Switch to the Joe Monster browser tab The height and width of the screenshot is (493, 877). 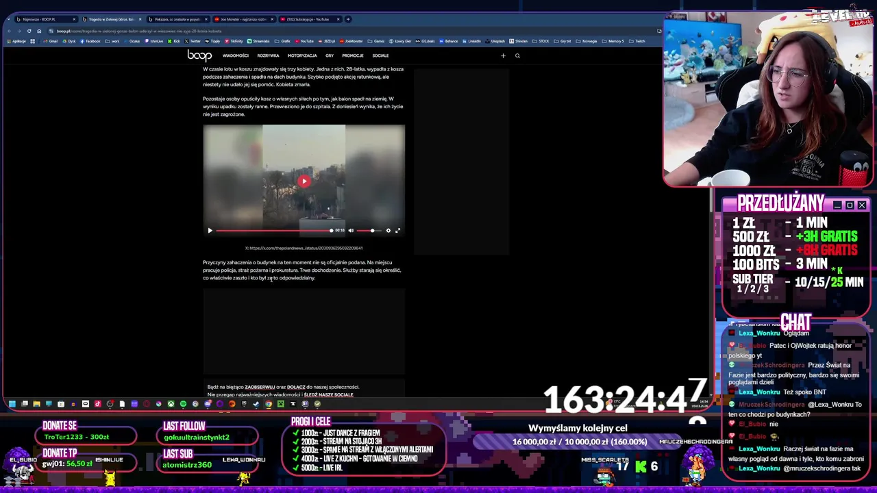pyautogui.click(x=243, y=19)
